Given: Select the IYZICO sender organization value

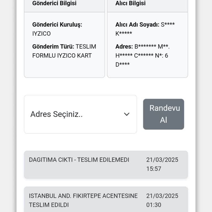Looking at the screenshot, I should [41, 34].
